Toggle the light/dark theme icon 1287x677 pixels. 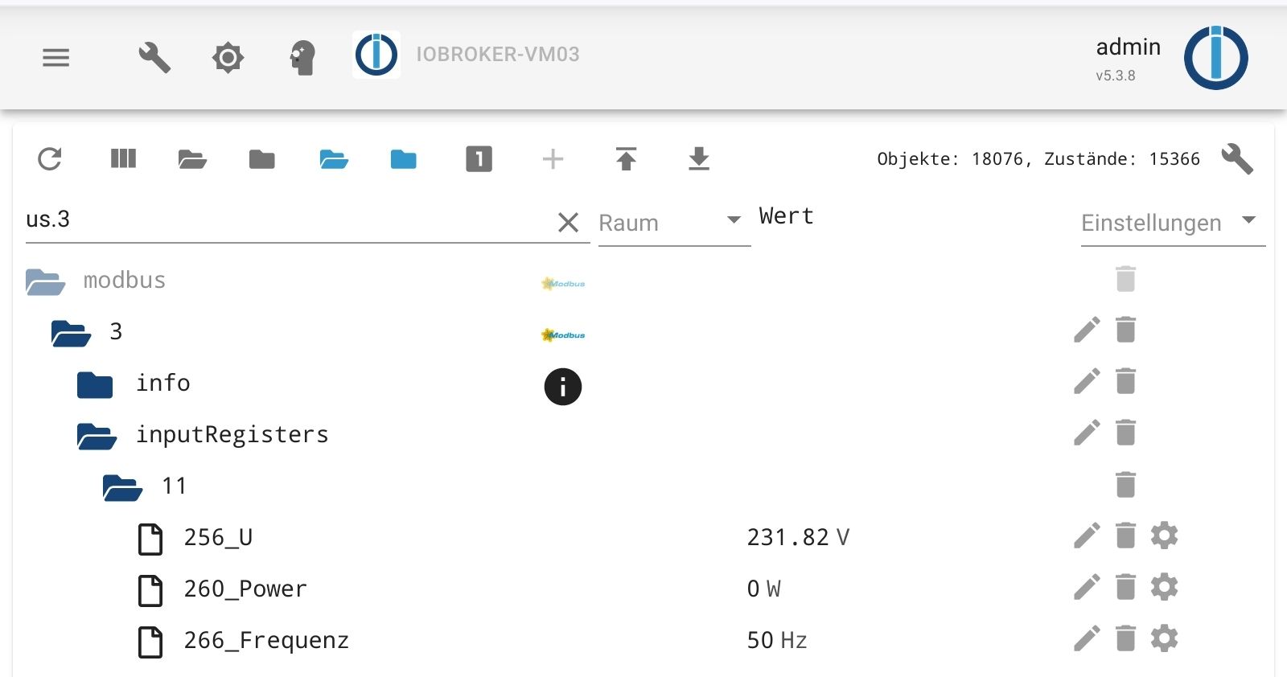(x=228, y=58)
